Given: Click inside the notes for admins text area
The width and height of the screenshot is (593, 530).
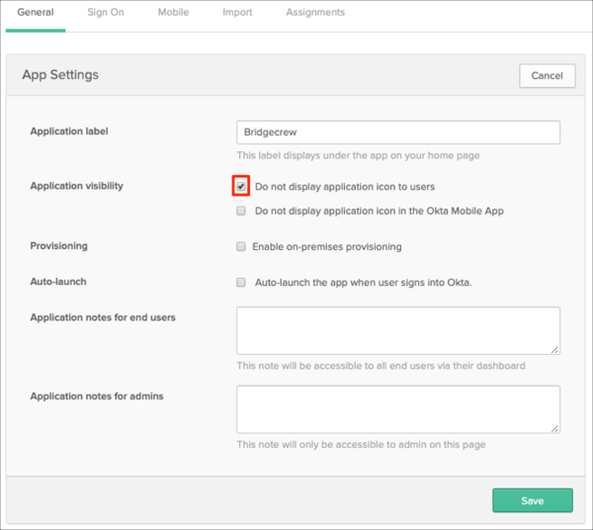Looking at the screenshot, I should (x=397, y=408).
